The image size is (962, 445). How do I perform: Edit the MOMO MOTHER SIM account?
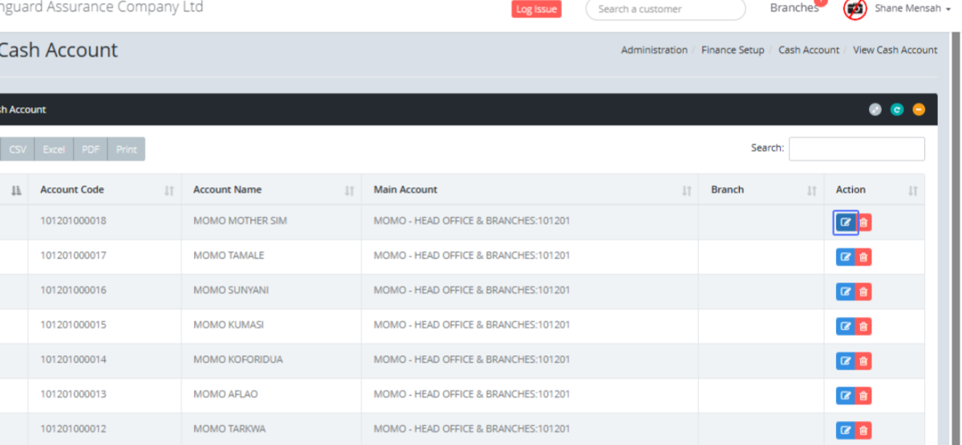click(x=845, y=222)
